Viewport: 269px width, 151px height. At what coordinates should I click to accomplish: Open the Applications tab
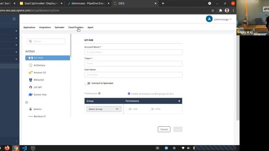point(29,27)
